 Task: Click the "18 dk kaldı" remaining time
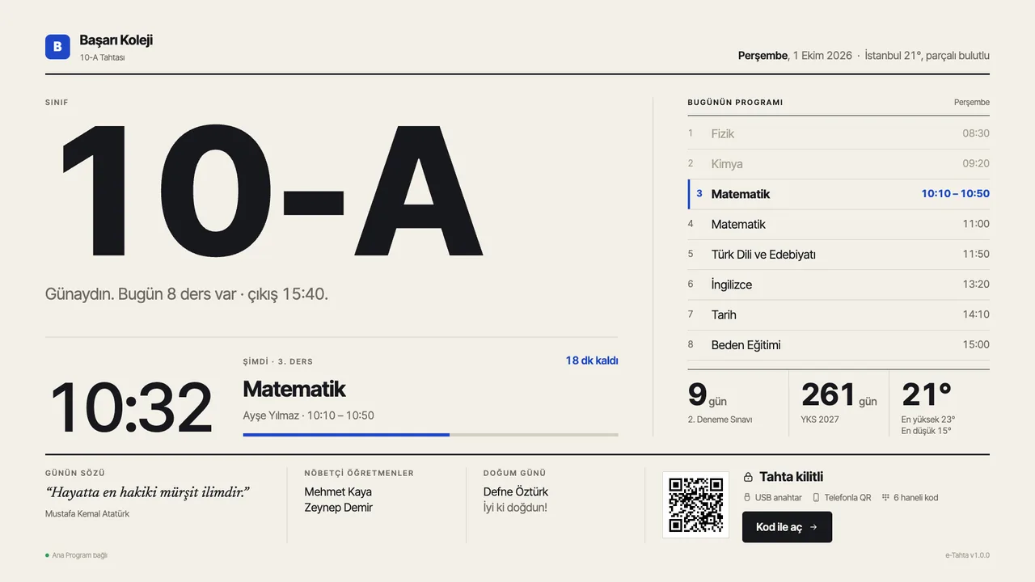pyautogui.click(x=592, y=361)
